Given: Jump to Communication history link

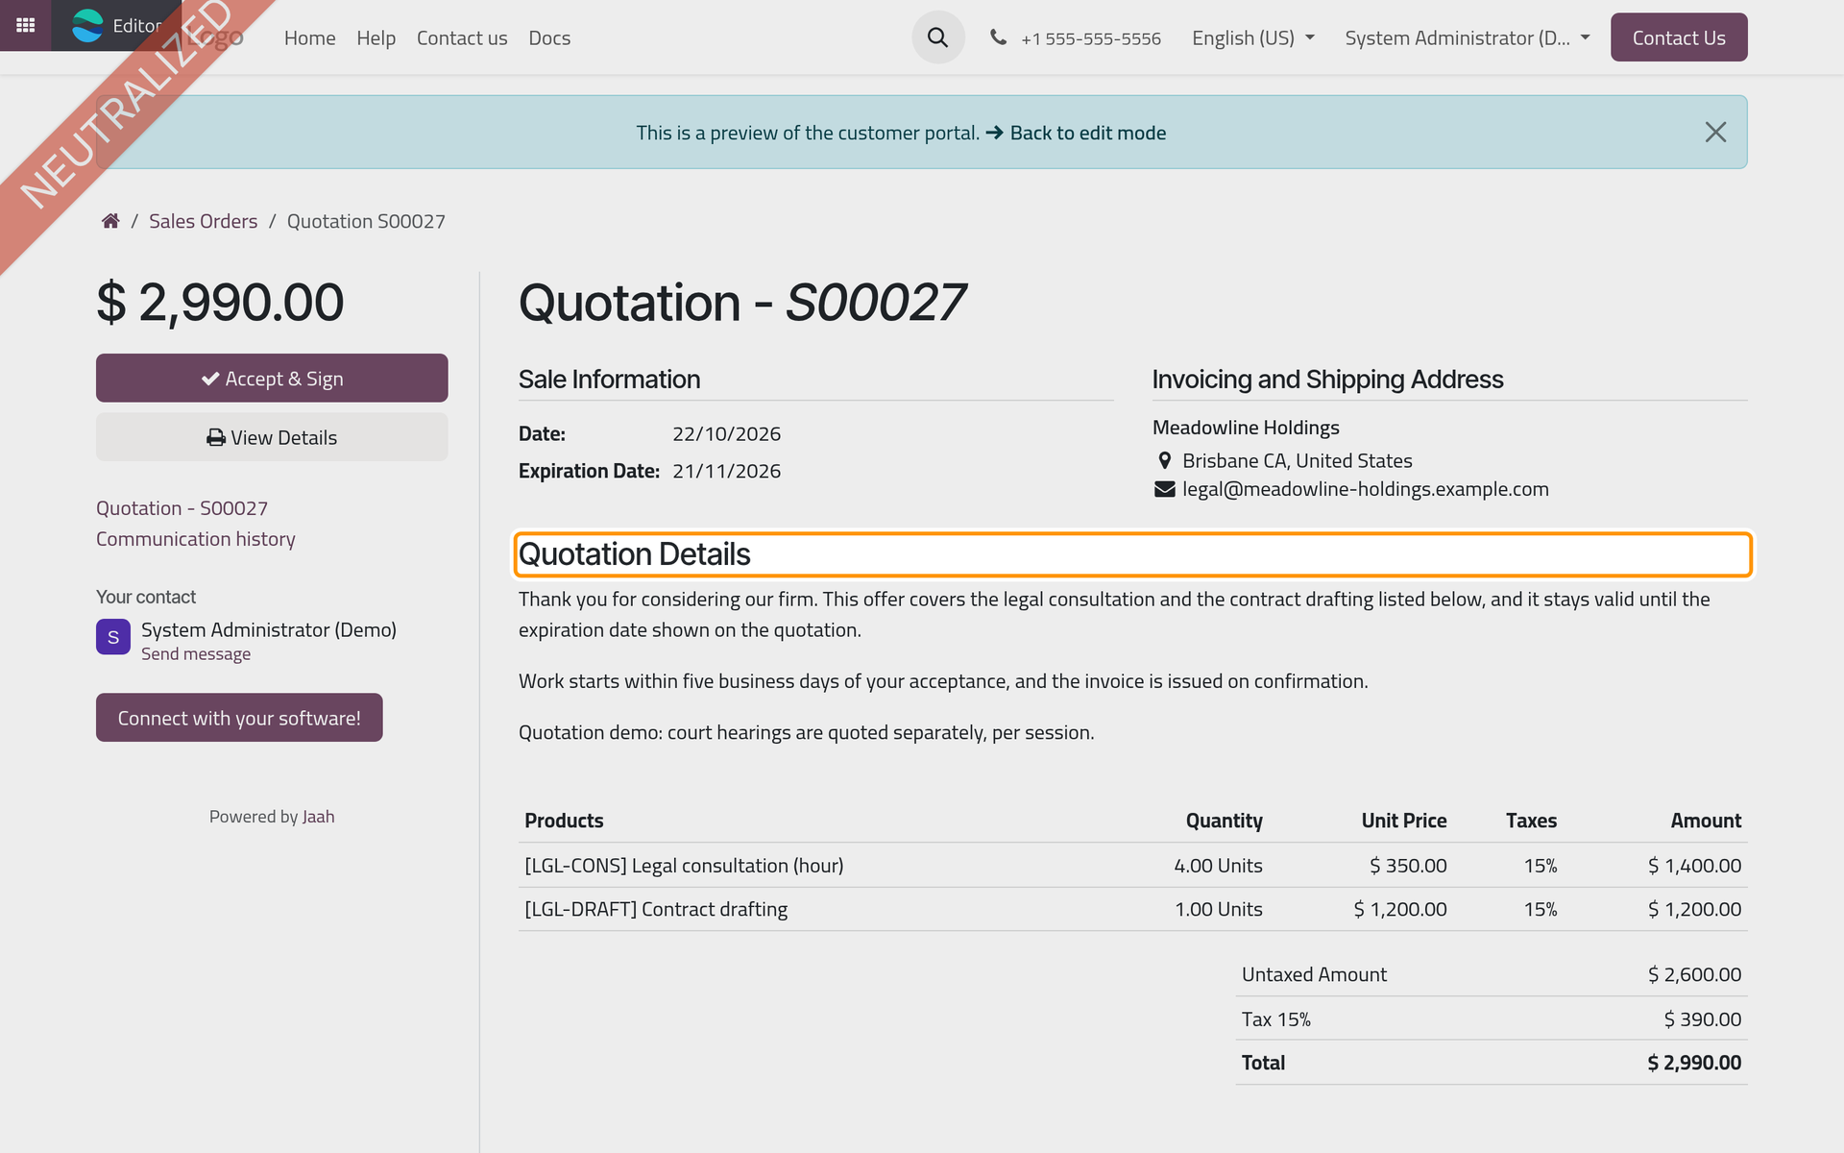Looking at the screenshot, I should pos(195,539).
